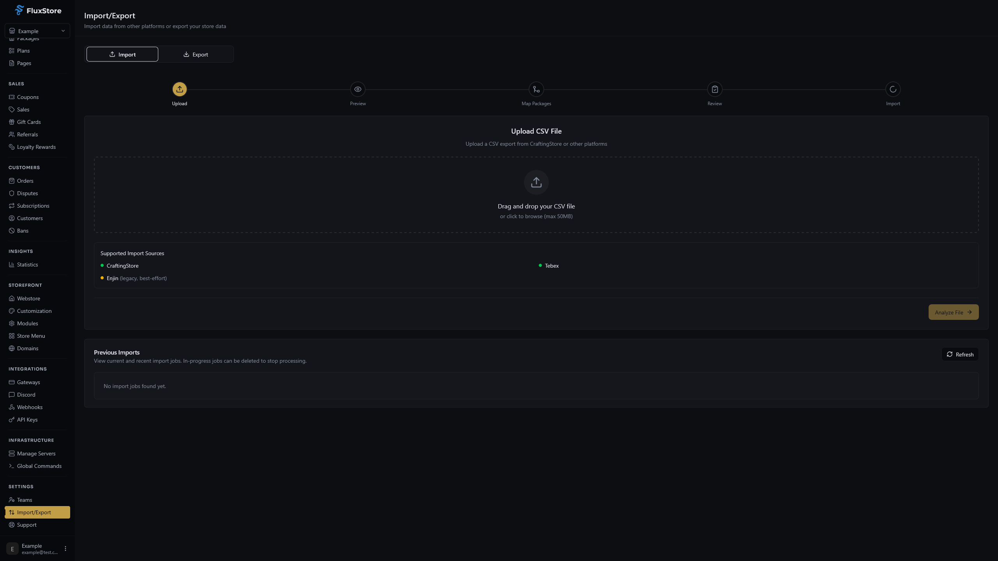Click the Domains globe icon
The height and width of the screenshot is (561, 998).
(12, 348)
